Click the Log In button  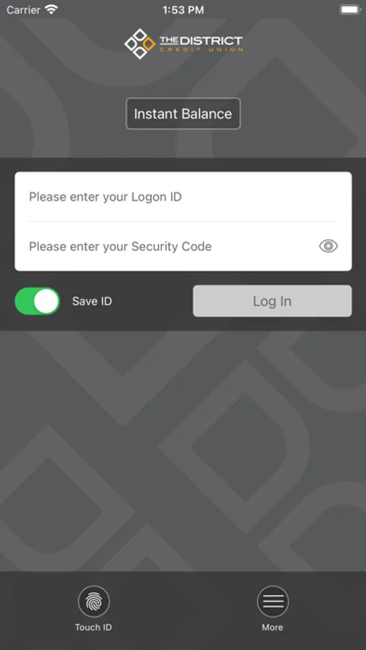[272, 301]
